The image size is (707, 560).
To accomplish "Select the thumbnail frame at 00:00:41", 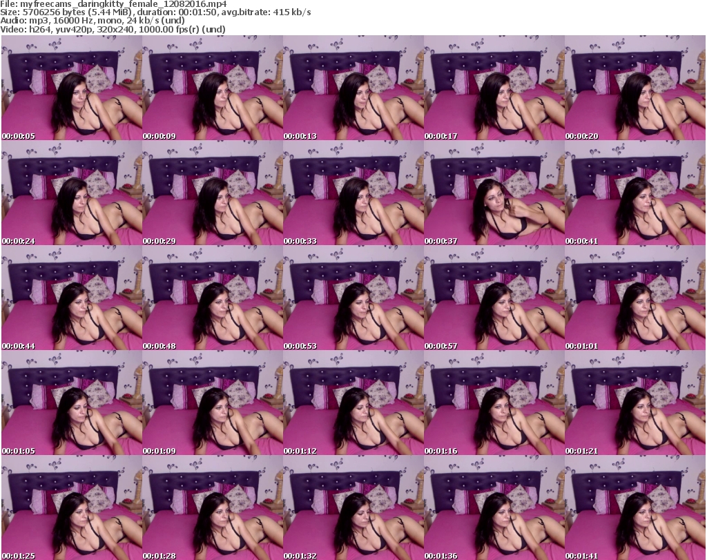I will [635, 193].
